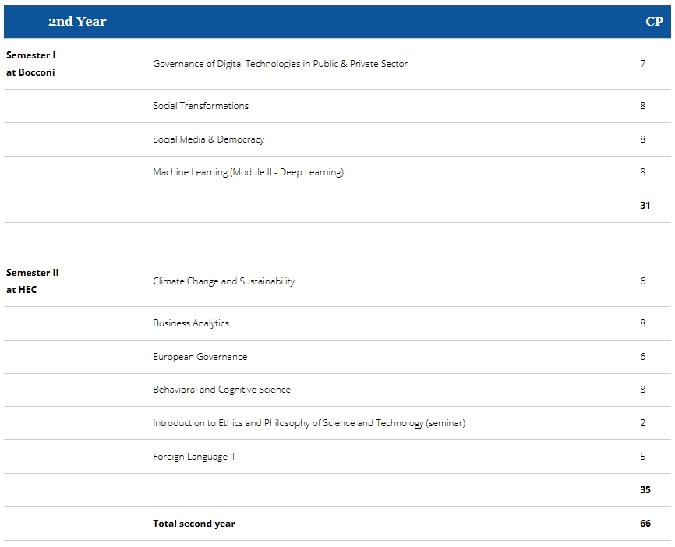Image resolution: width=675 pixels, height=547 pixels.
Task: Select the 'Business Analytics' course
Action: click(191, 323)
